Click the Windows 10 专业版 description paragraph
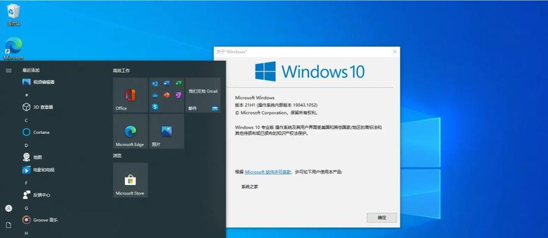The height and width of the screenshot is (238, 548). 309,130
